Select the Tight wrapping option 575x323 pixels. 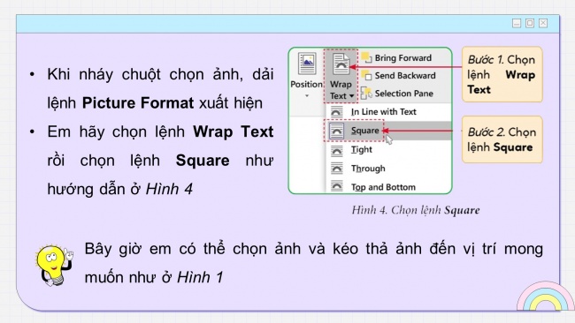click(362, 150)
